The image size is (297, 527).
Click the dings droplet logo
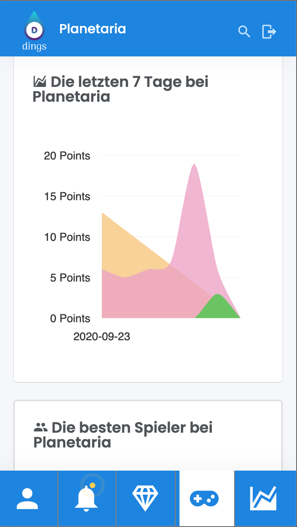pyautogui.click(x=34, y=31)
